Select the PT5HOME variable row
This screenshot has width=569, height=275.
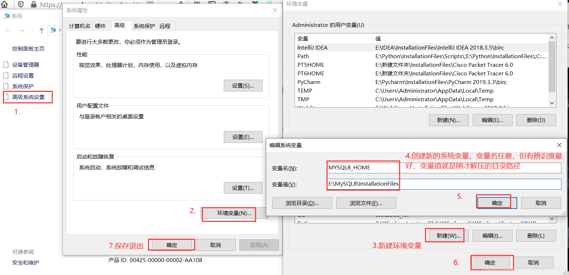pos(422,65)
